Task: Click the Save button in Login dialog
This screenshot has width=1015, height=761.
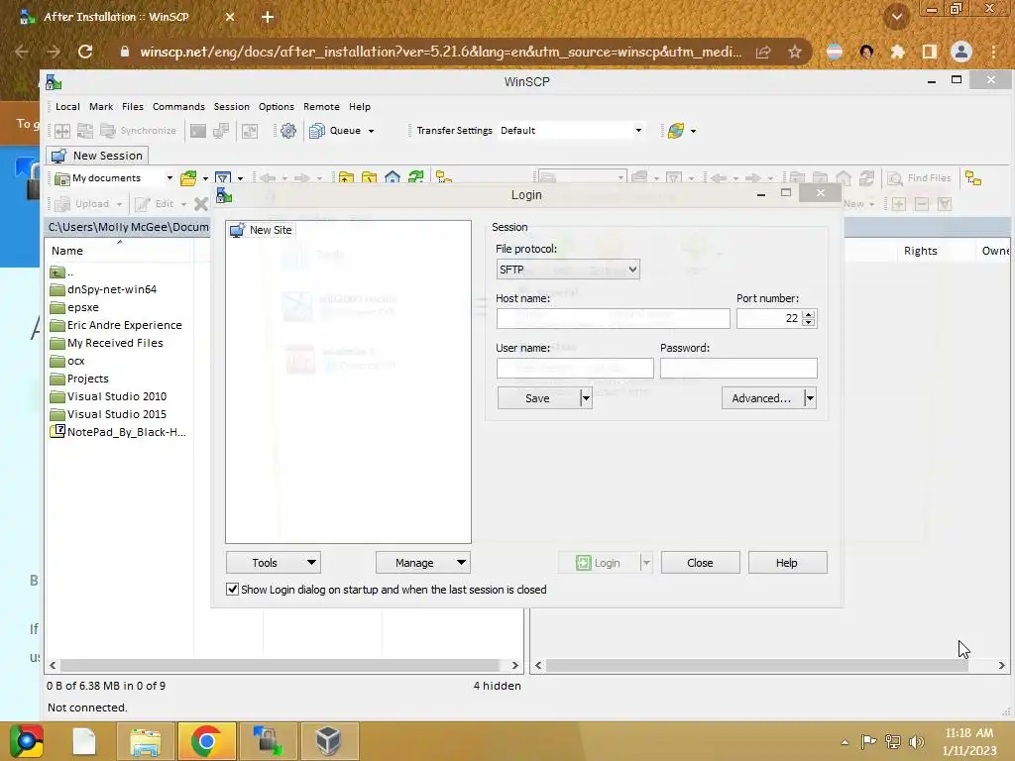Action: click(538, 398)
